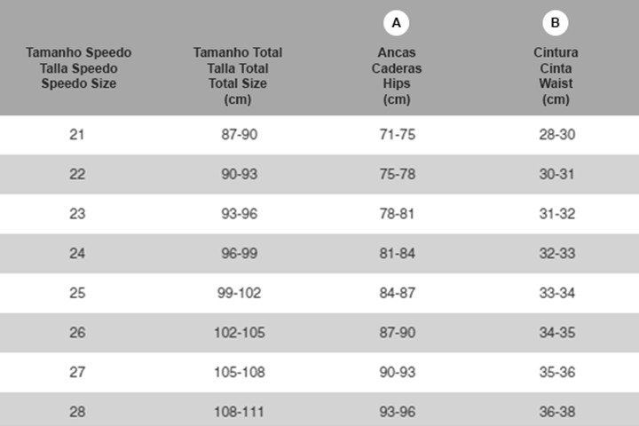The width and height of the screenshot is (639, 426).
Task: Click hips value 93-96 cell
Action: point(398,411)
